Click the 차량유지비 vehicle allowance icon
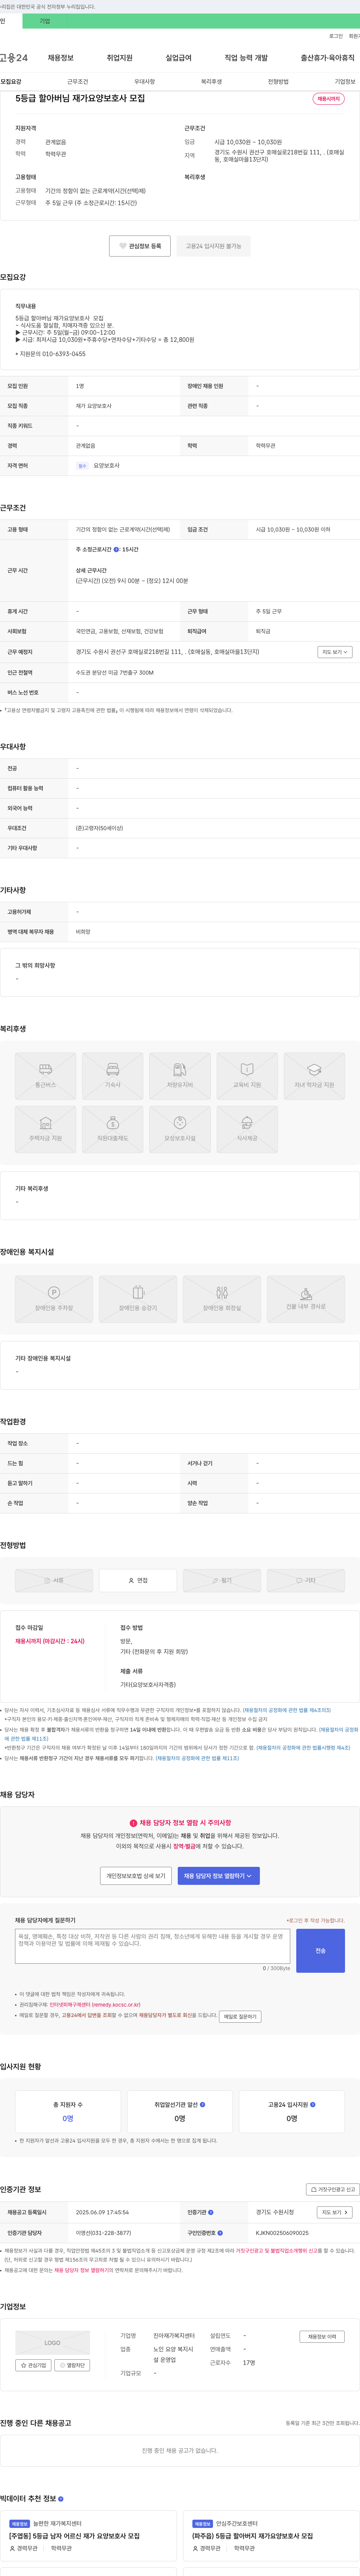Screen dimensions: 360x2576 click(x=180, y=1076)
